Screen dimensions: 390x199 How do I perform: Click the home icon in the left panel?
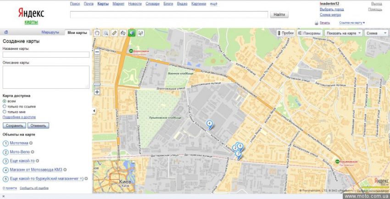6,32
